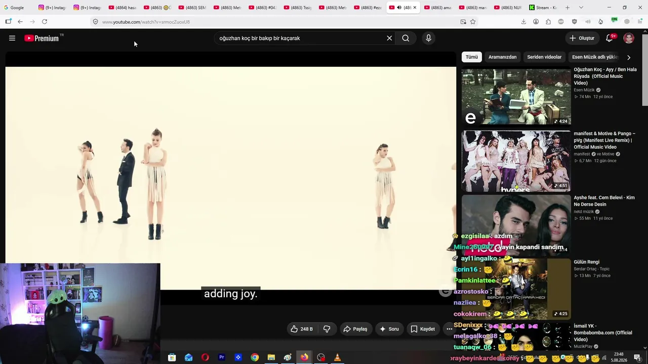The width and height of the screenshot is (648, 364).
Task: Launch Premiere Pro from the taskbar
Action: [221, 357]
